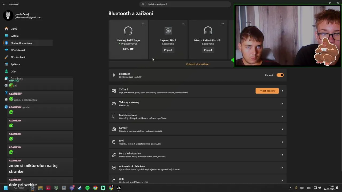Open Přizpůsobení settings
The height and width of the screenshot is (192, 342).
28,57
